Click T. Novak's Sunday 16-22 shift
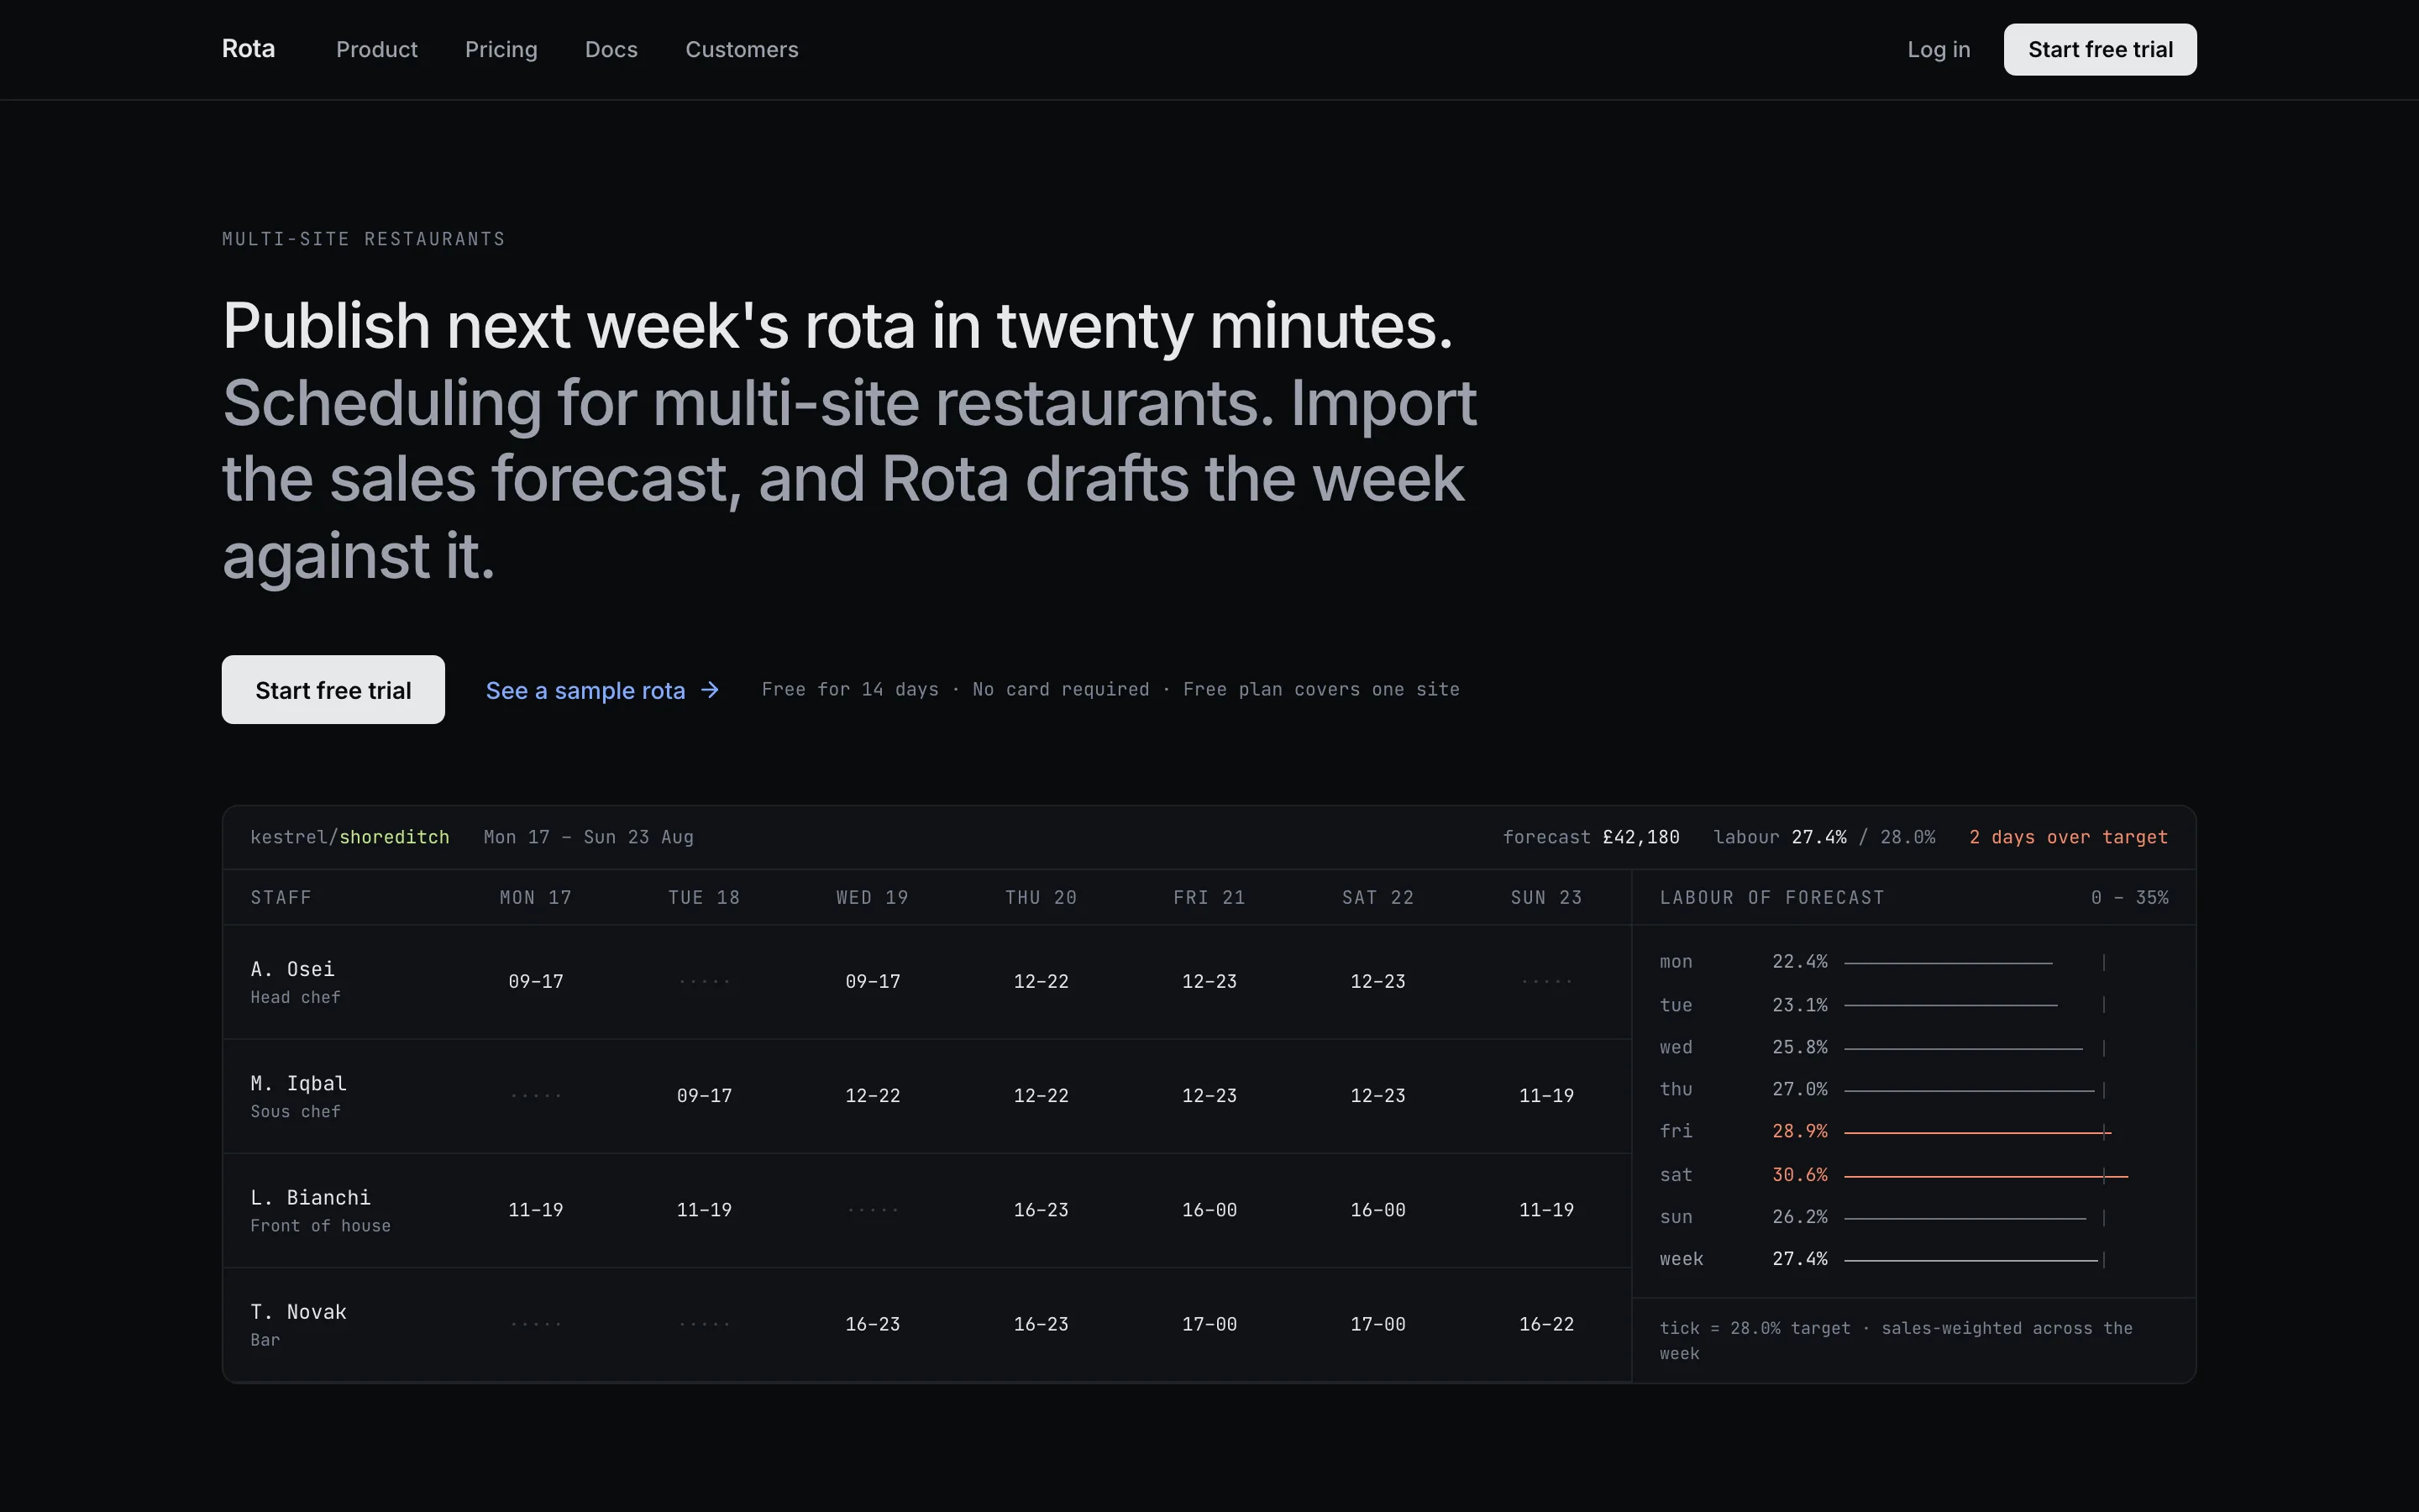2419x1512 pixels. [x=1546, y=1323]
